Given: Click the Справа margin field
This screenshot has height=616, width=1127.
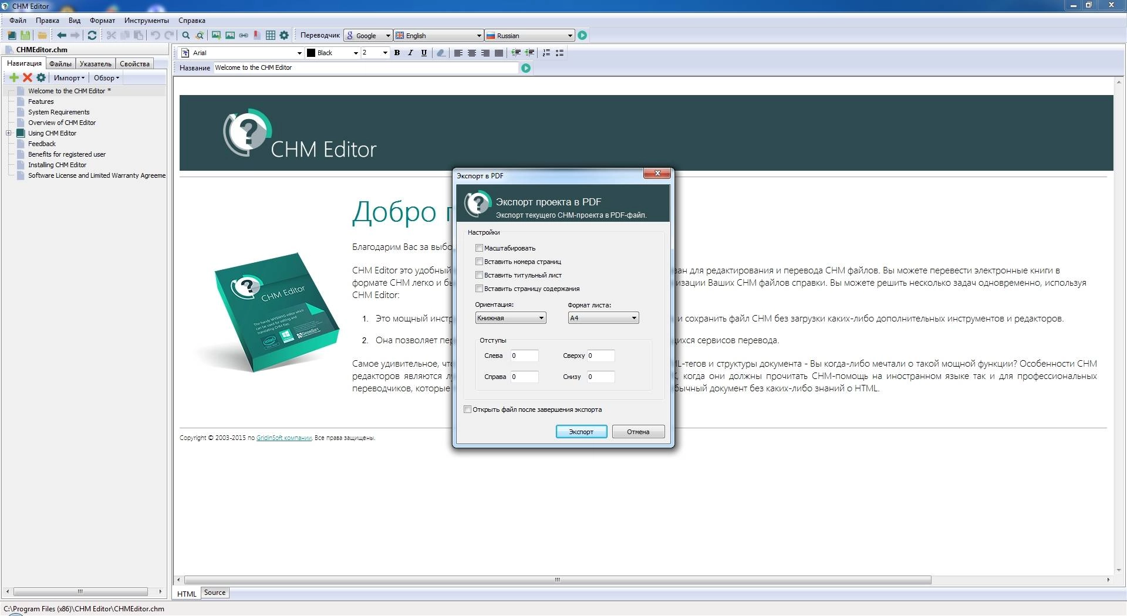Looking at the screenshot, I should [x=524, y=377].
